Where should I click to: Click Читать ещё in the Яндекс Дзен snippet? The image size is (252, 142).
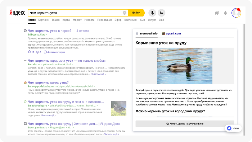click(112, 134)
